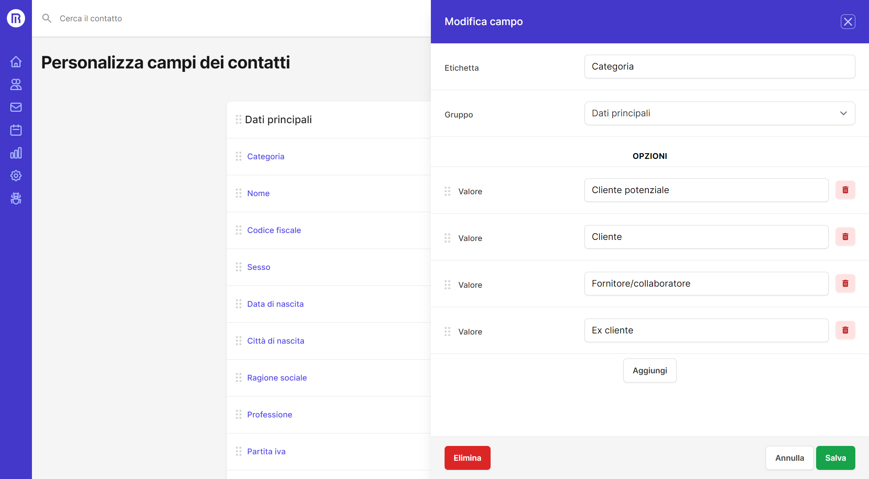This screenshot has height=479, width=869.
Task: Click the bug icon in sidebar
Action: (16, 198)
